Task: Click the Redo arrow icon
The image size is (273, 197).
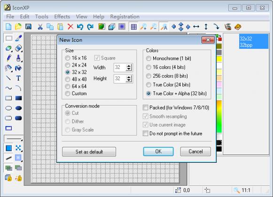Action: tap(90, 27)
